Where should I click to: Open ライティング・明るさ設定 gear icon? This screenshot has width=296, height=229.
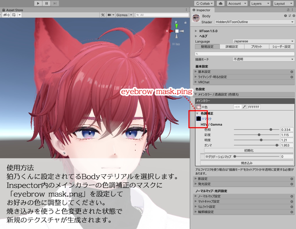[x=292, y=77]
